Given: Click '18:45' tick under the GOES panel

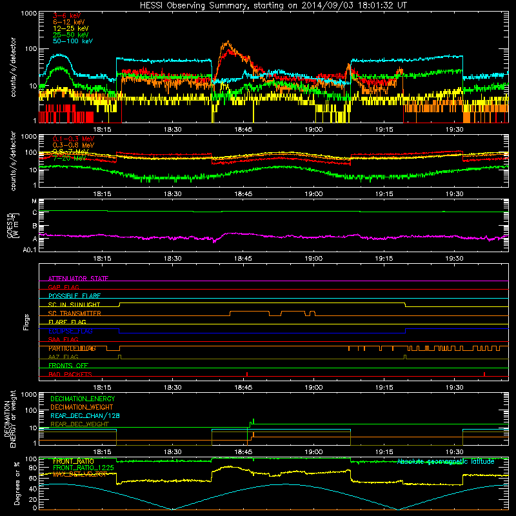Looking at the screenshot, I should point(243,259).
